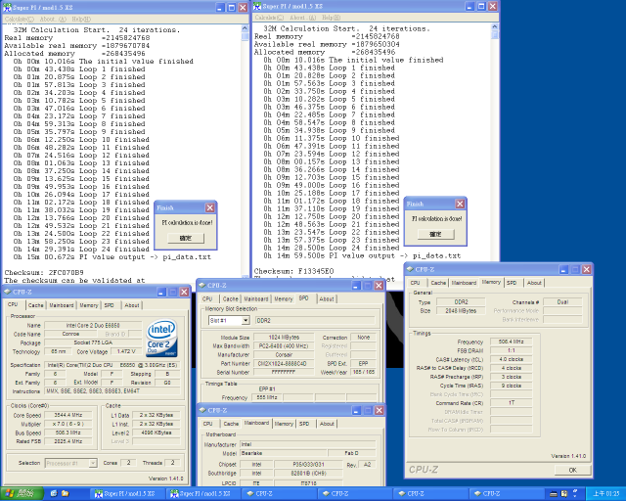Screen dimensions: 626x501
Task: Close the right Finish dialog with its X
Action: point(460,204)
